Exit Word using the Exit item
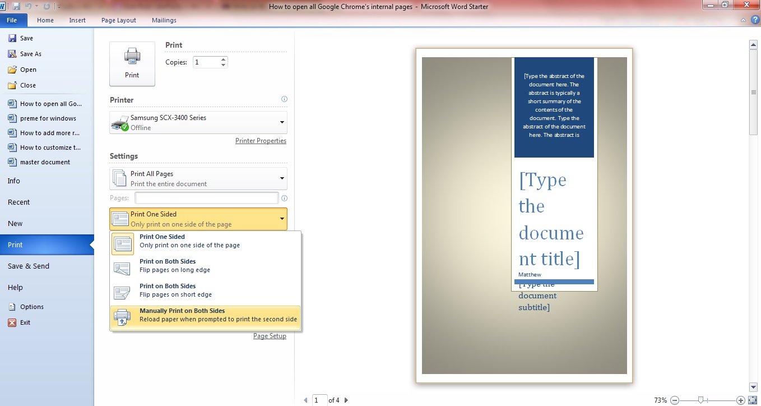Viewport: 761px width, 406px height. pyautogui.click(x=20, y=322)
